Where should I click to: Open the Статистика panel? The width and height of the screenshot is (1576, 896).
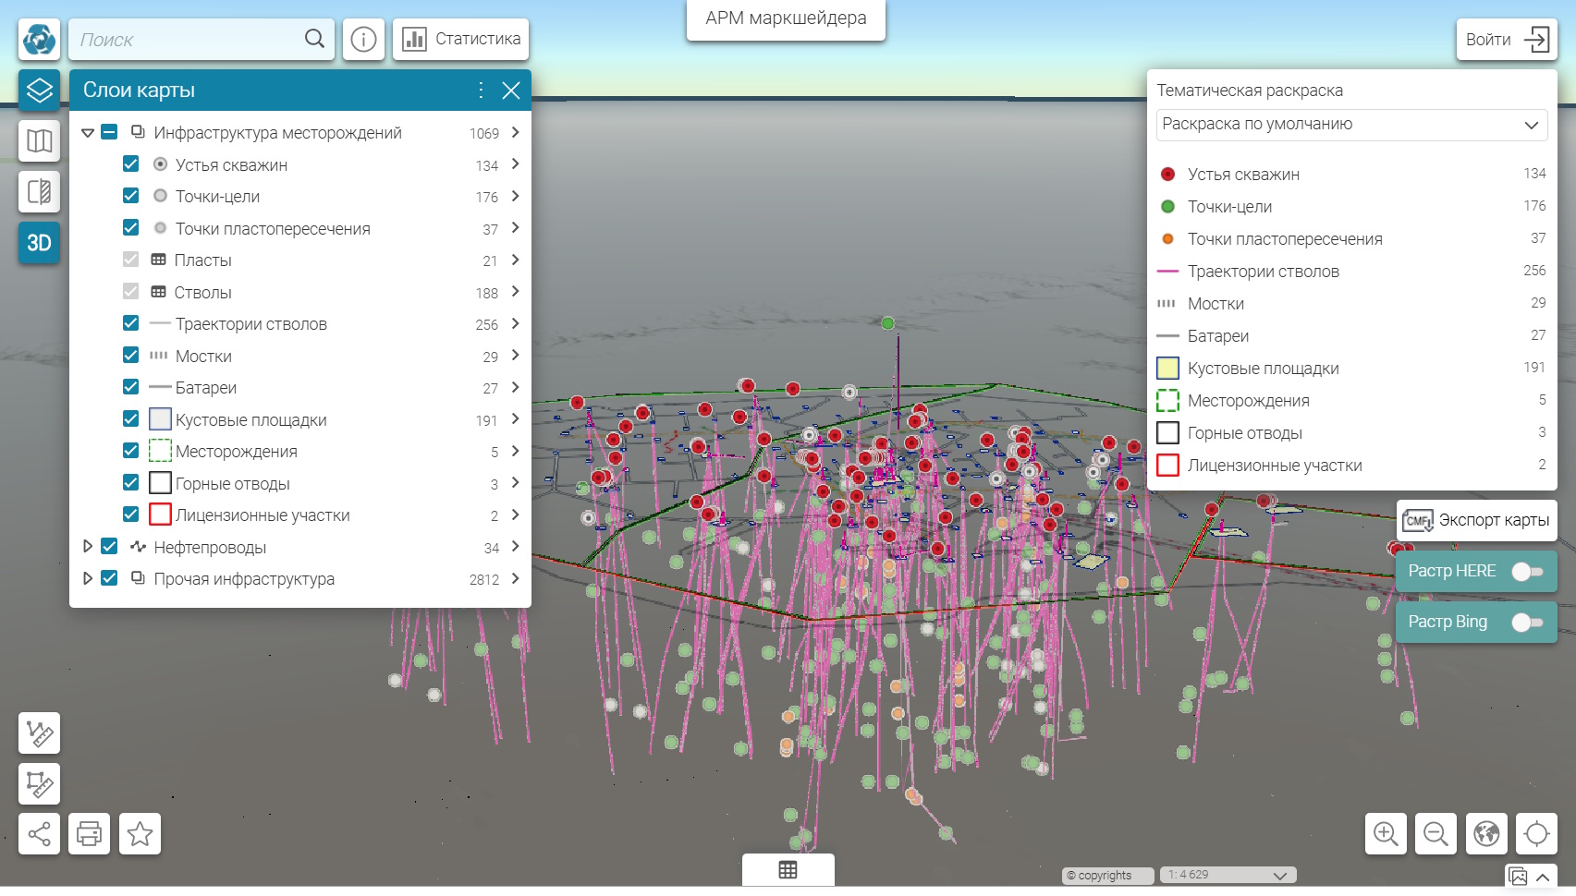point(461,40)
